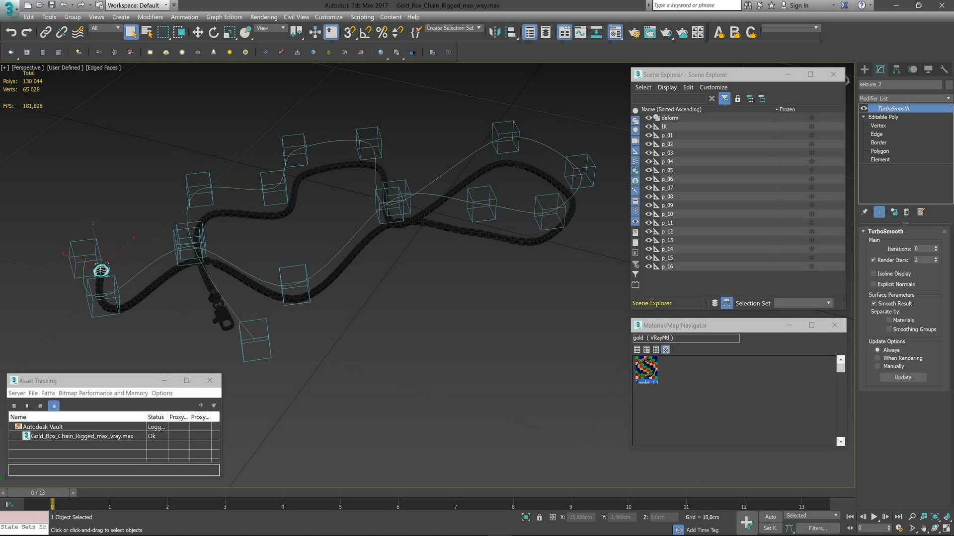Open Select by Name list
954x536 pixels.
(147, 32)
